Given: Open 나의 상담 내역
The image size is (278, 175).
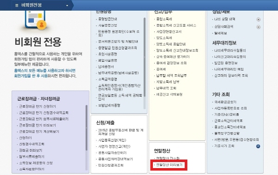Looking at the screenshot, I should click(225, 19).
